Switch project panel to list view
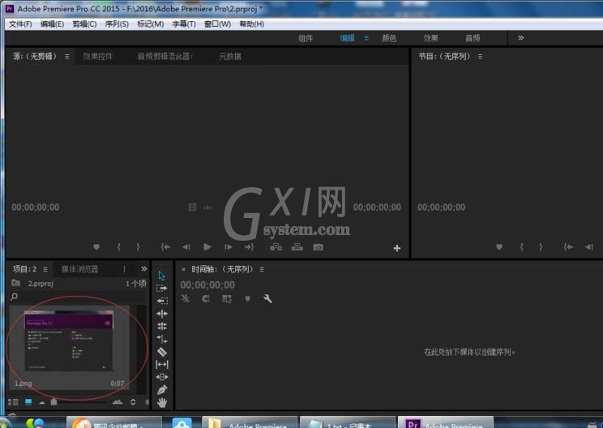The height and width of the screenshot is (428, 603). coord(14,402)
